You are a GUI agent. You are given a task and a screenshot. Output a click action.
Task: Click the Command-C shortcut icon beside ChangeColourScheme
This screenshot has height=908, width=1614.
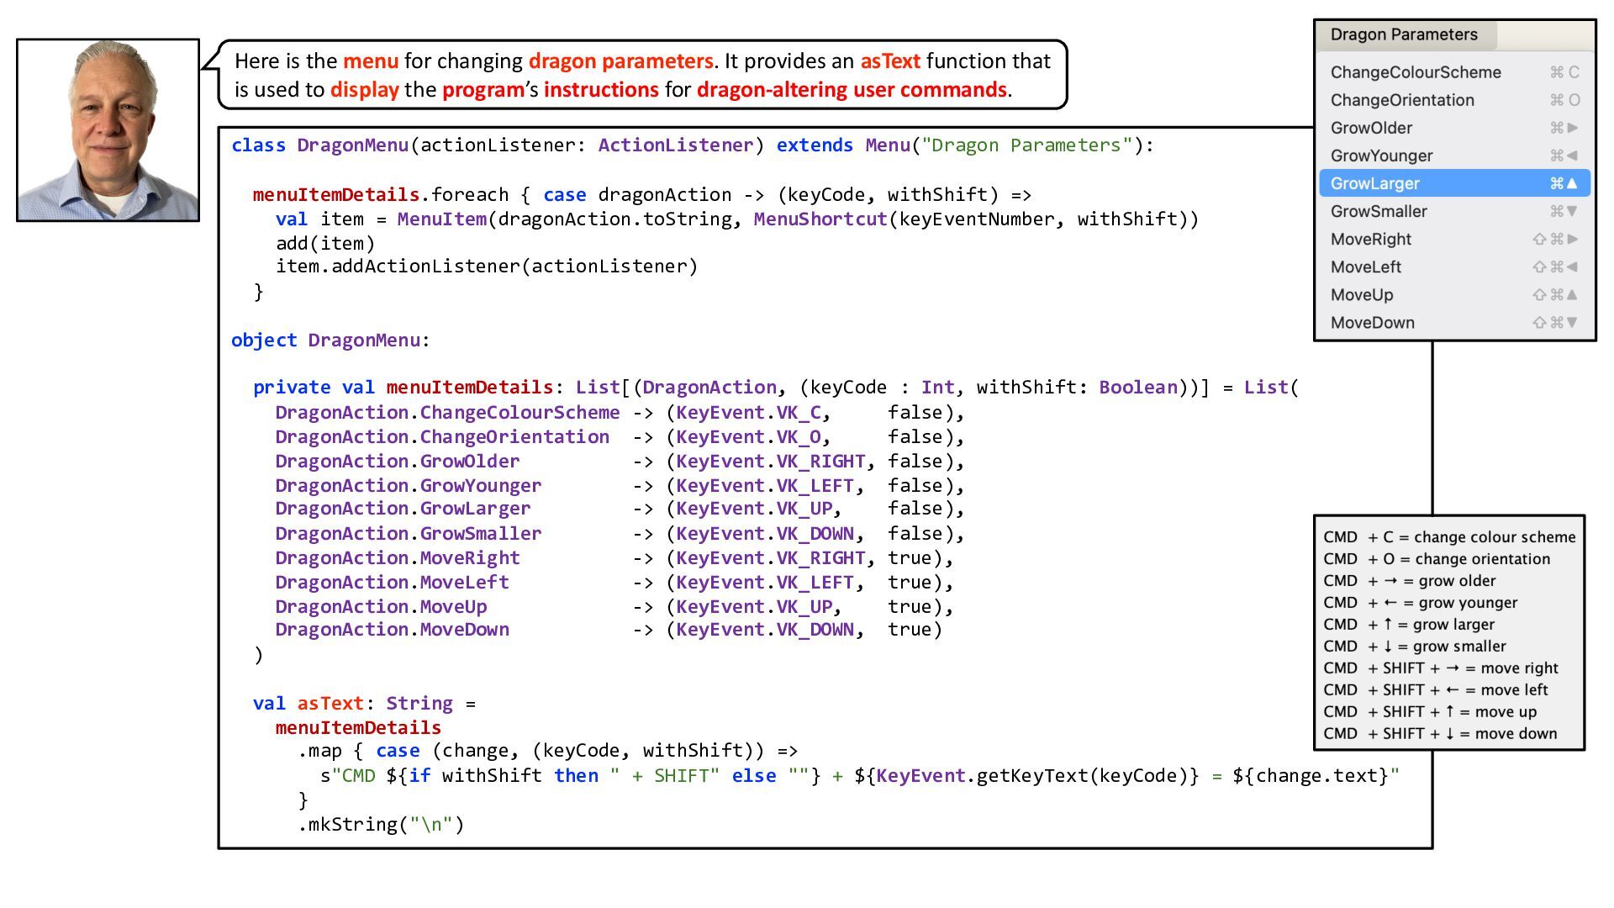click(x=1564, y=72)
